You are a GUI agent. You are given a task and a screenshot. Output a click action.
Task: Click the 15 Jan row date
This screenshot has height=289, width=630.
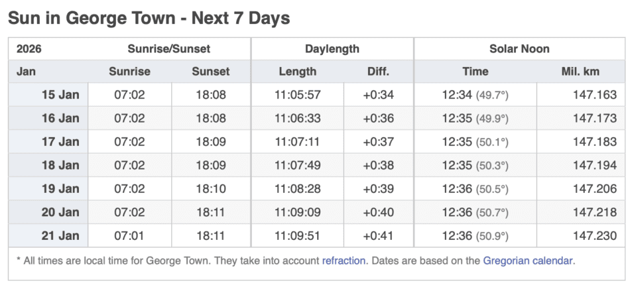[x=60, y=95]
